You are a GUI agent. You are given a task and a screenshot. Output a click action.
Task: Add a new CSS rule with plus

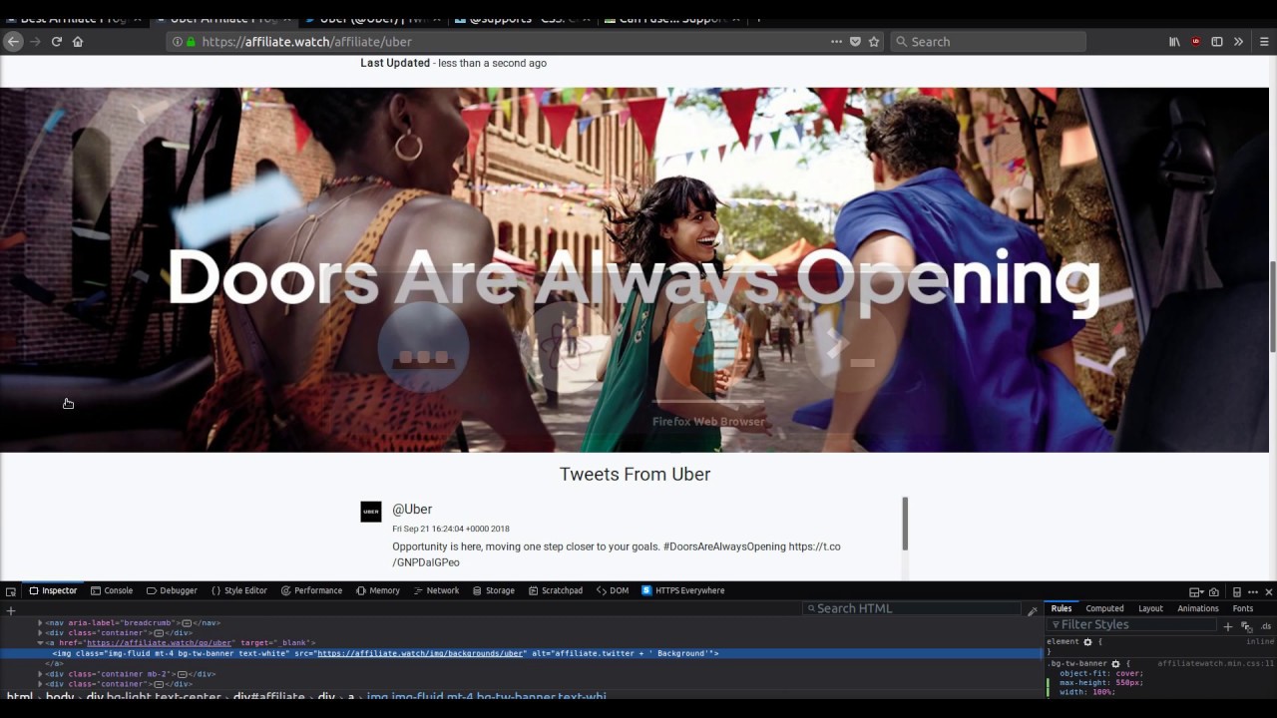(1228, 626)
